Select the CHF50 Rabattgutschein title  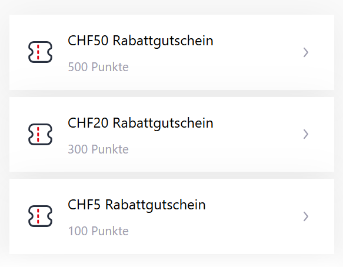(x=141, y=41)
